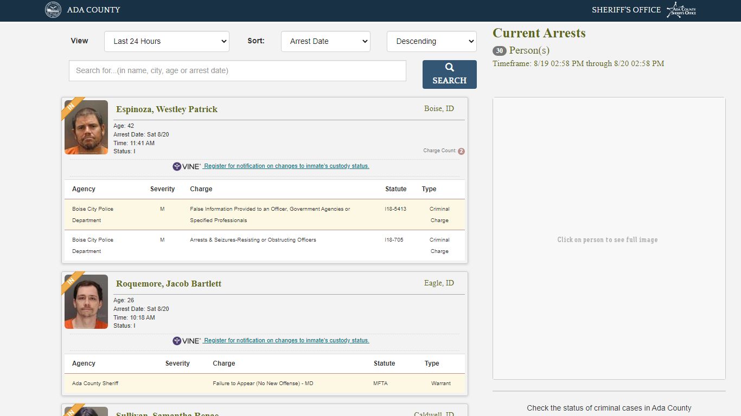
Task: Click the Ada County Sheriff's Office star logo
Action: point(681,10)
